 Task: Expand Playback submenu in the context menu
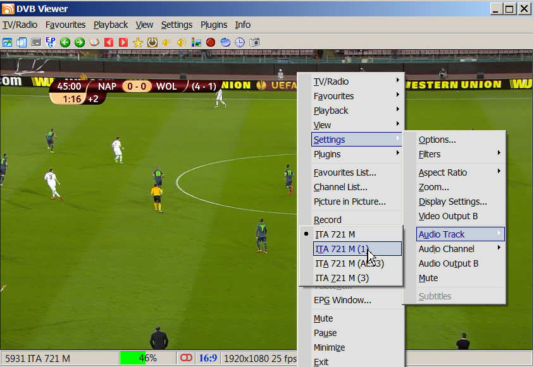coord(357,111)
